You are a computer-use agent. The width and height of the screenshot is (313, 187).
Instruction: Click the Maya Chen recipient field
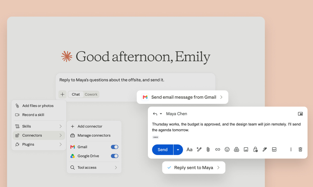[x=177, y=114]
